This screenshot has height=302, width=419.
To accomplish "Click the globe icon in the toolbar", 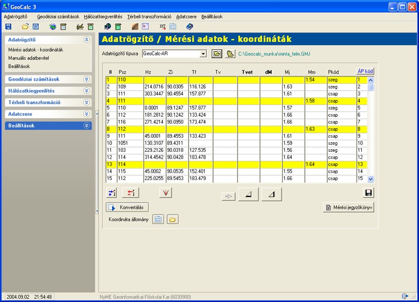I will (x=53, y=27).
